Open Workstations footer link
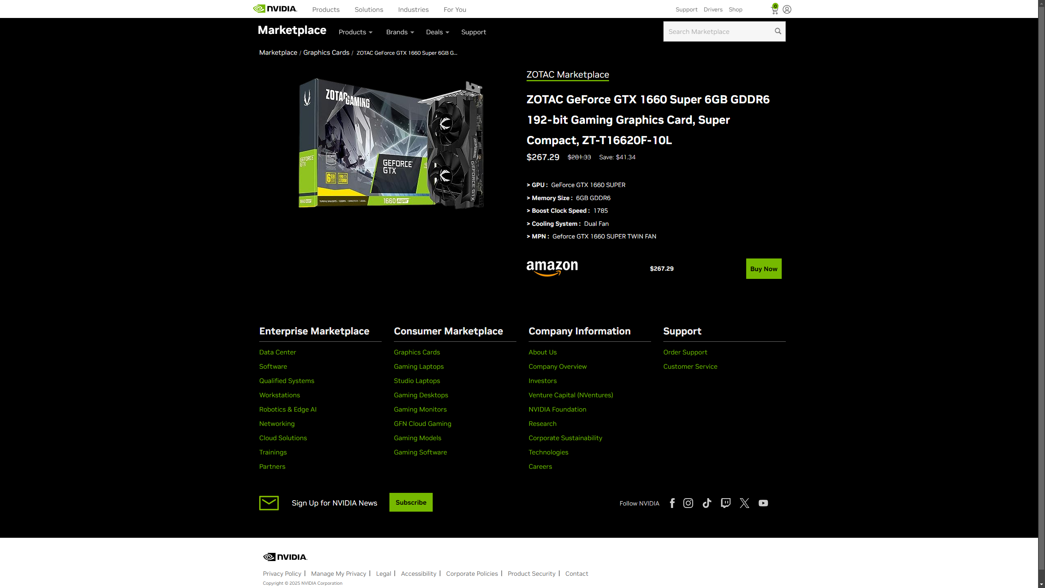This screenshot has width=1045, height=588. 280,395
